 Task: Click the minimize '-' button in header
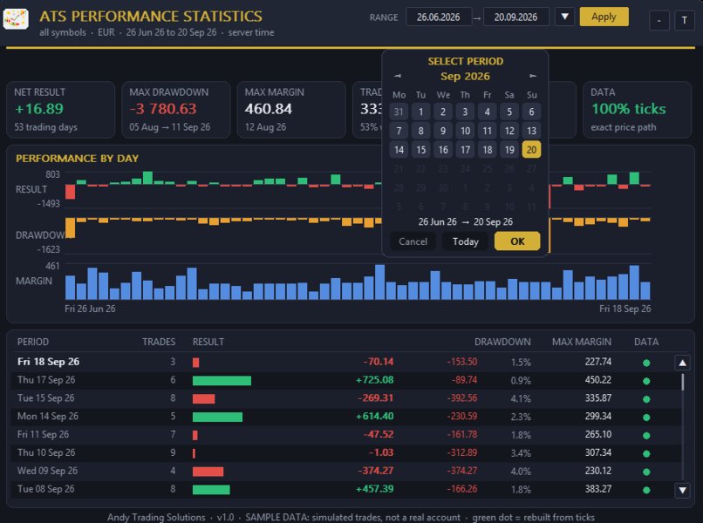click(659, 21)
